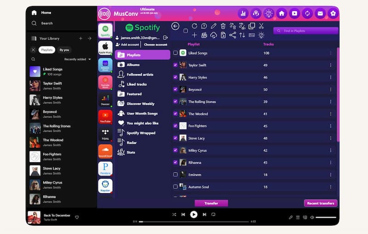Image resolution: width=368 pixels, height=234 pixels.
Task: Open the video tutorial play icon in header
Action: click(x=294, y=14)
